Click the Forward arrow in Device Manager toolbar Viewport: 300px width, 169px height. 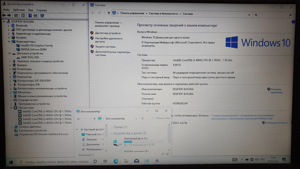(9, 15)
